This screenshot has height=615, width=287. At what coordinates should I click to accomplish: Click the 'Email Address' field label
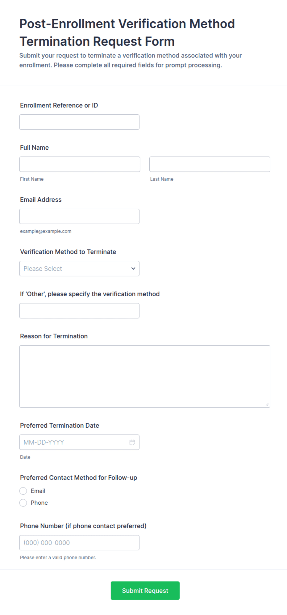41,200
